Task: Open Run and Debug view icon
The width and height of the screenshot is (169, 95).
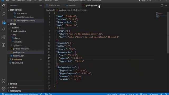Action: [x=3, y=29]
